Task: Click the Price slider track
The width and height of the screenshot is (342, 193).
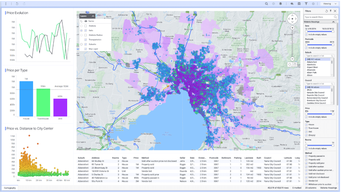Action: [319, 114]
